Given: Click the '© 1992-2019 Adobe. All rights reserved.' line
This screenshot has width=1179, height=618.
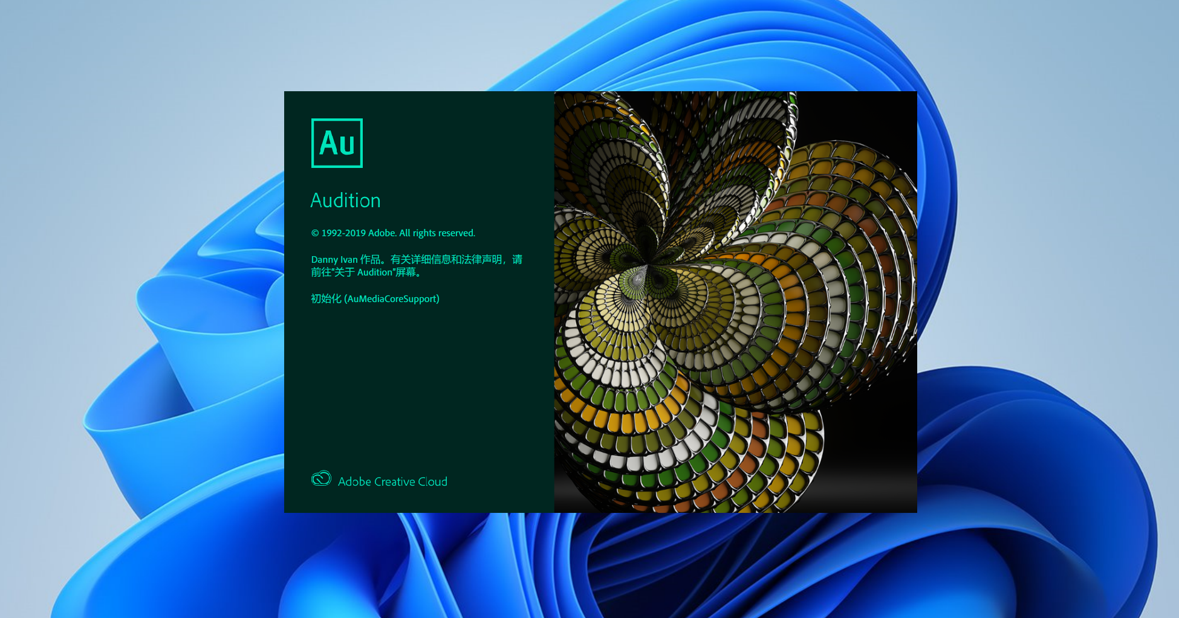Looking at the screenshot, I should (393, 233).
